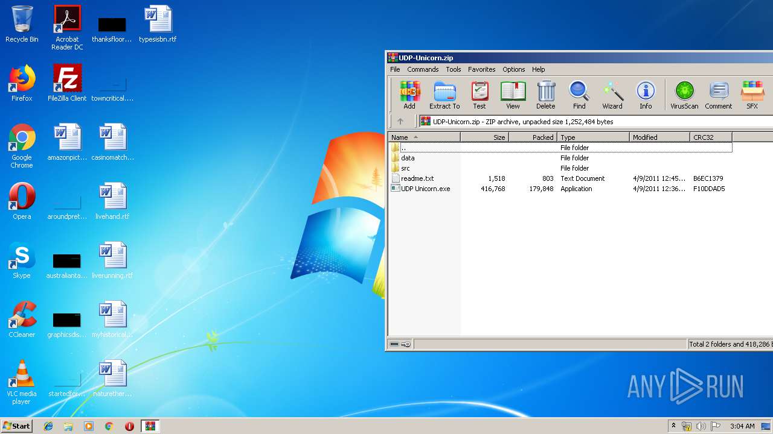Select the data folder row
Screen dimensions: 773x434
(x=560, y=158)
